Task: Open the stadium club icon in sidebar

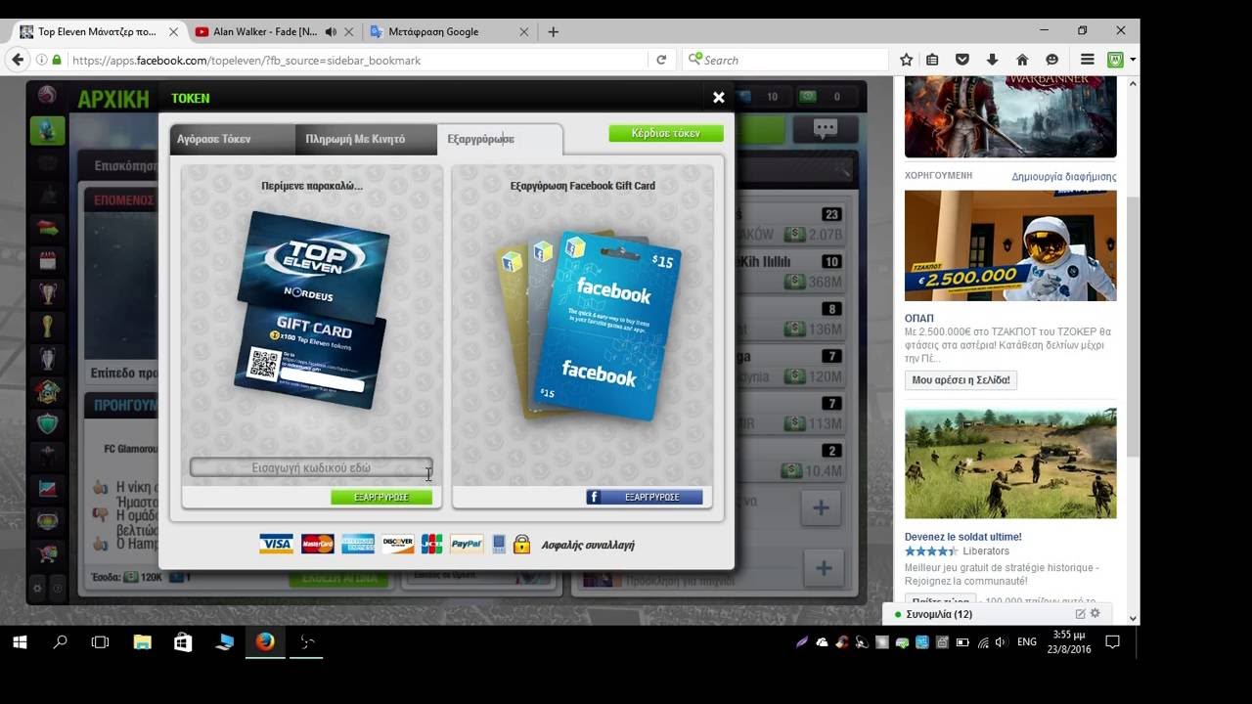Action: 47,391
